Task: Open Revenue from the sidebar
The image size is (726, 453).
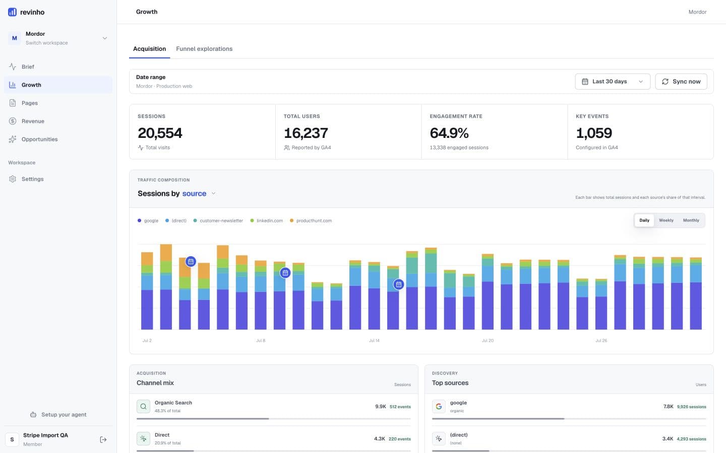Action: pyautogui.click(x=58, y=121)
